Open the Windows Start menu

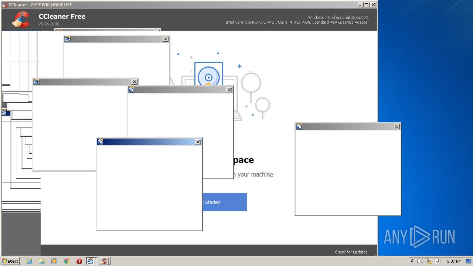10,261
